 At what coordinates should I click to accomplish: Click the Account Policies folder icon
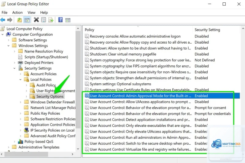(26, 74)
